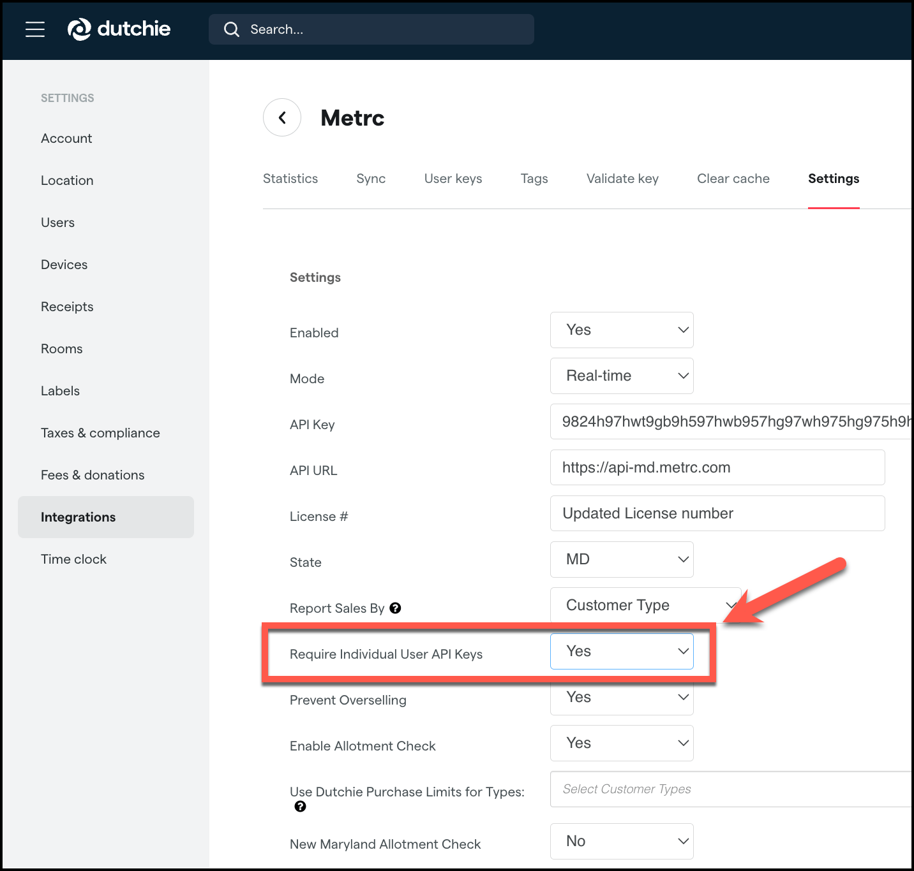
Task: Click the Dutchie logo
Action: [119, 29]
